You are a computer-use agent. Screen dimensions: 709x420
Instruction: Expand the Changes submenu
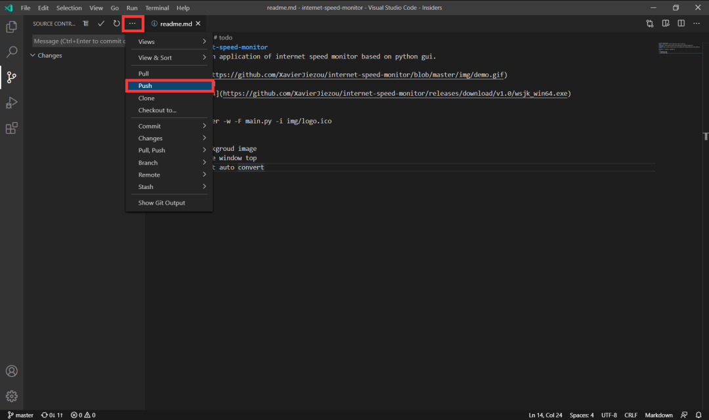pyautogui.click(x=169, y=138)
